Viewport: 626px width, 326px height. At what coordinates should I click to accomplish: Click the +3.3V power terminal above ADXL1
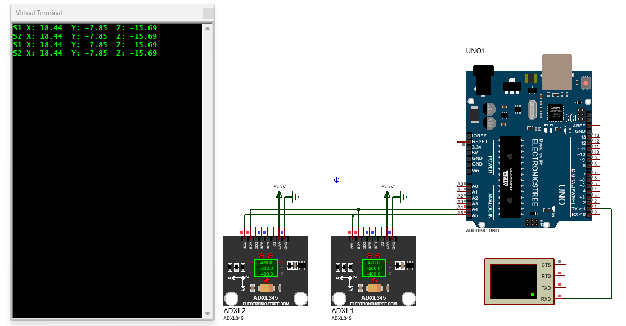click(387, 195)
